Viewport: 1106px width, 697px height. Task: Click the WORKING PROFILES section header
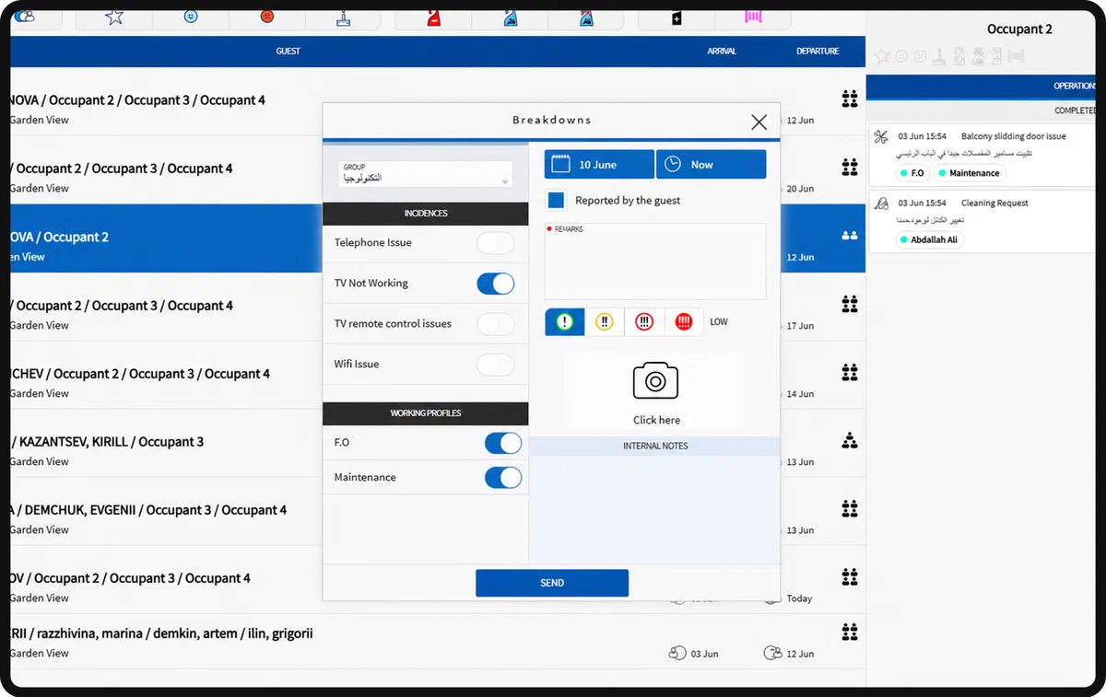coord(425,413)
